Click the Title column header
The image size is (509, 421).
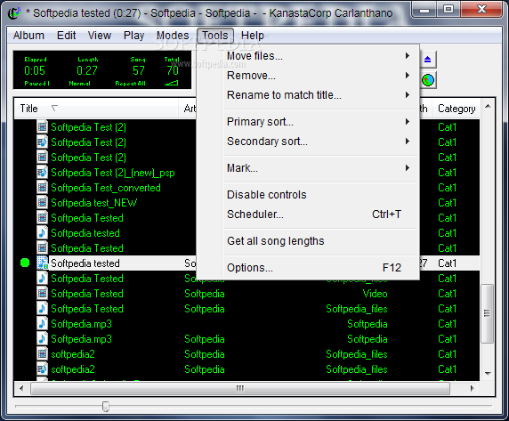tap(96, 109)
